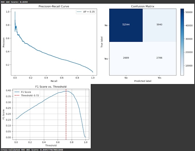Click the F1 Score vs. Threshold title
195x151 pixels.
click(x=51, y=87)
